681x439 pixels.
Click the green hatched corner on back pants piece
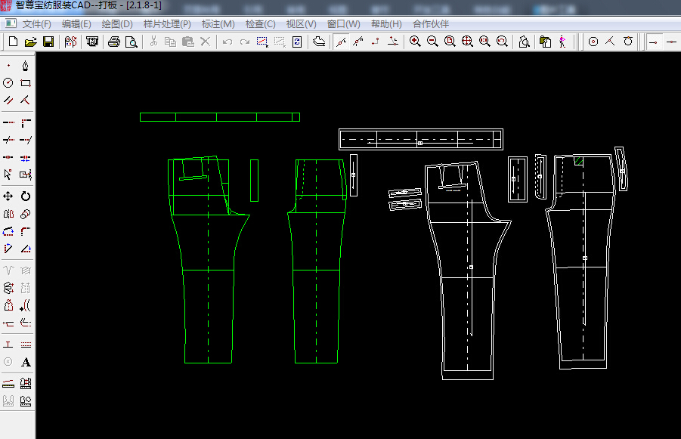(578, 161)
